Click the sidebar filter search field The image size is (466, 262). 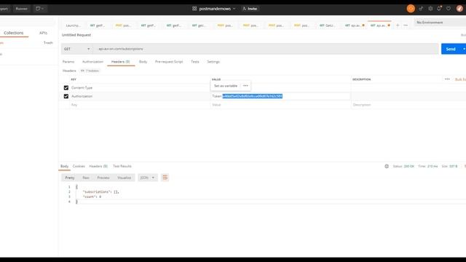[x=28, y=22]
